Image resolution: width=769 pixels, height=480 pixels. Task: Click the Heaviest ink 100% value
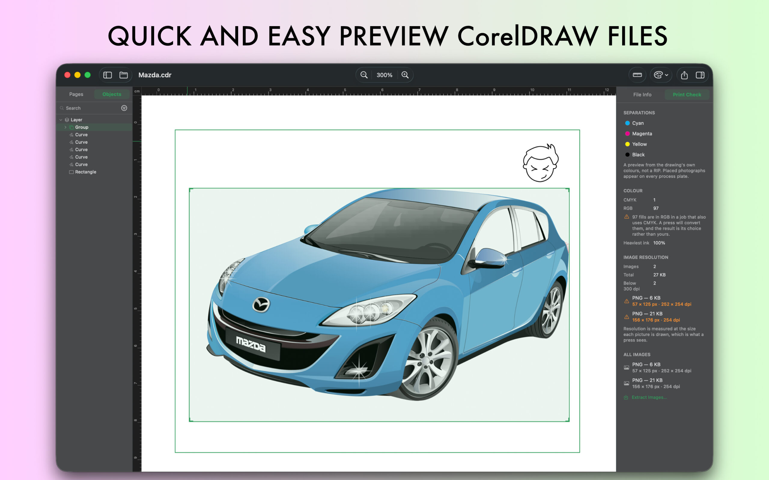[659, 243]
